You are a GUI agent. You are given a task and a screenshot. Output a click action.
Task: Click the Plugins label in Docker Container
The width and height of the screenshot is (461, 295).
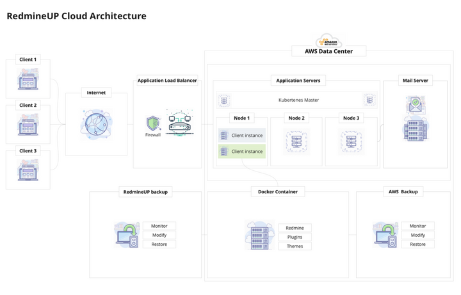(295, 237)
